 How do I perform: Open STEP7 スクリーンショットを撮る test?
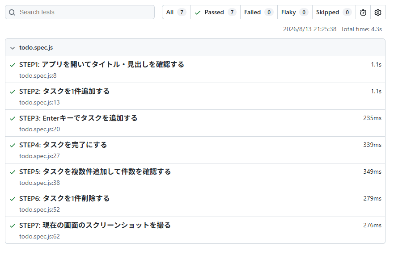[95, 226]
